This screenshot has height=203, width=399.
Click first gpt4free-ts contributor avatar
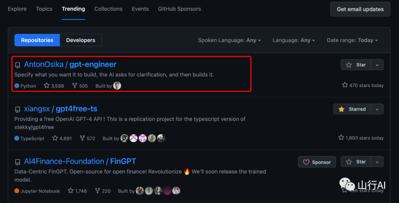click(125, 139)
